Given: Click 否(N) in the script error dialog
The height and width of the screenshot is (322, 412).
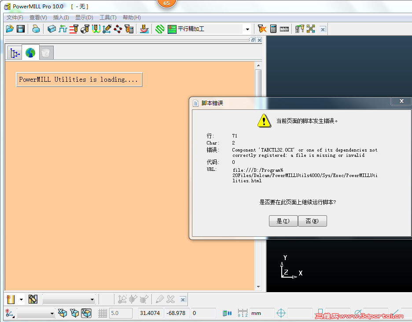Looking at the screenshot, I should pyautogui.click(x=313, y=221).
